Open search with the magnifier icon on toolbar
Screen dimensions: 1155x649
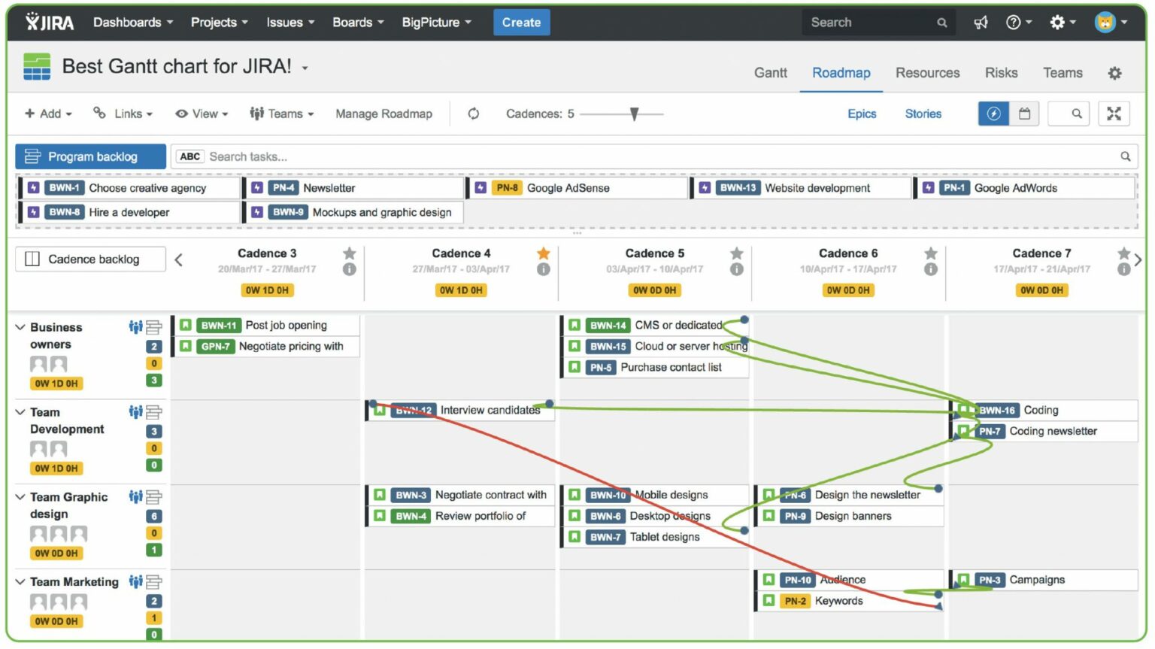click(1069, 114)
